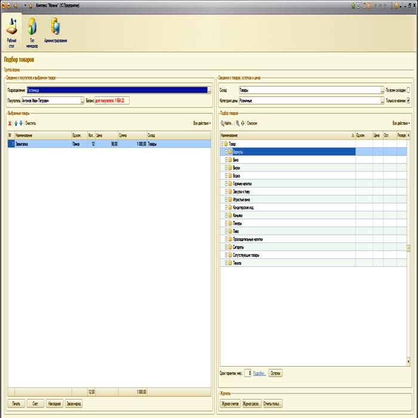Delete selected row with red X icon

(x=10, y=123)
